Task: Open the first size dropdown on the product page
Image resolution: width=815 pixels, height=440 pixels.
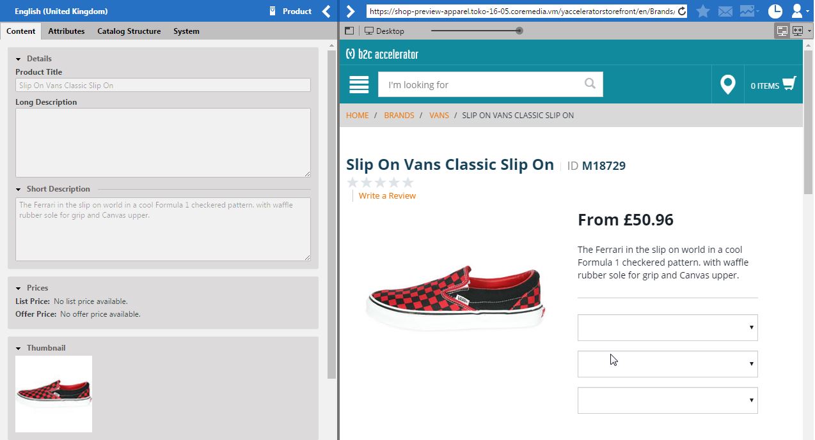Action: [x=667, y=327]
